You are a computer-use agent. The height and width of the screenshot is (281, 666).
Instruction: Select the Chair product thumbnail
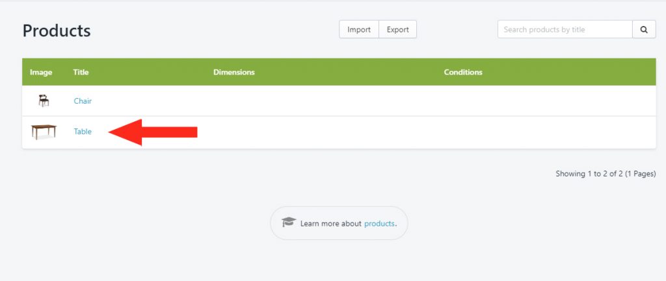tap(44, 101)
